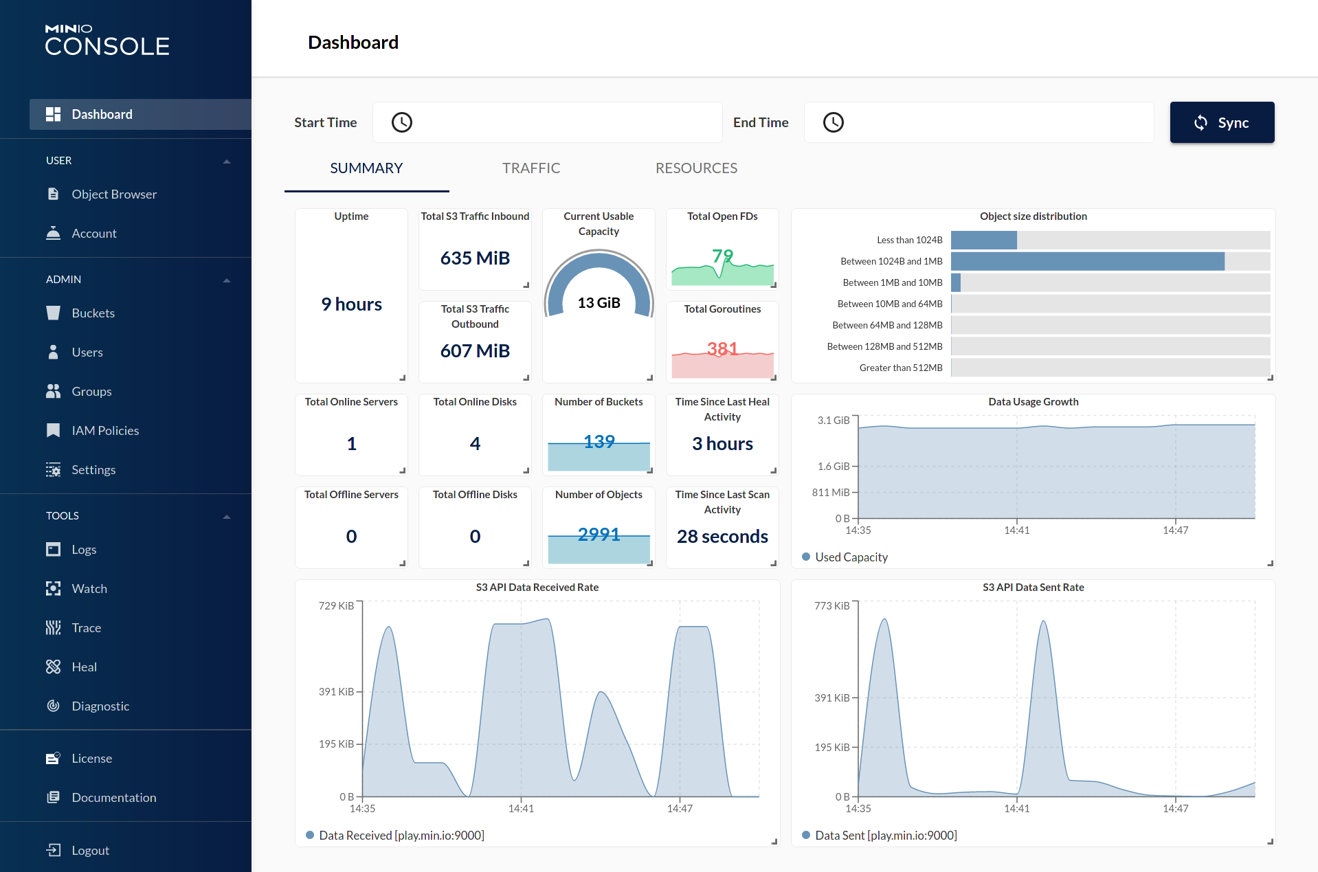Switch to the RESOURCES tab
This screenshot has width=1318, height=872.
coord(696,168)
